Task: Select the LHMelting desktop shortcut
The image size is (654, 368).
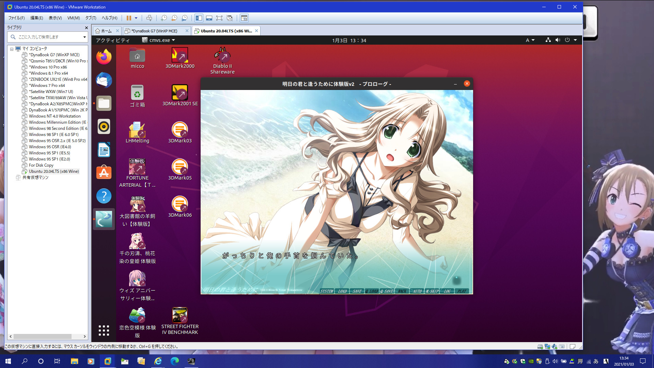Action: tap(137, 132)
